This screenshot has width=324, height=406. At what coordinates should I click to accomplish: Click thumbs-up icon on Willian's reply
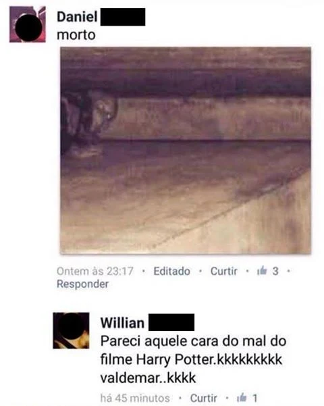(242, 397)
